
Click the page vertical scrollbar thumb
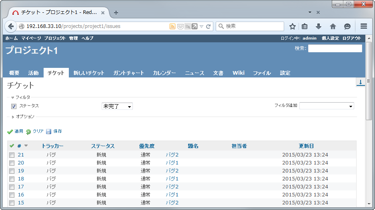(369, 81)
